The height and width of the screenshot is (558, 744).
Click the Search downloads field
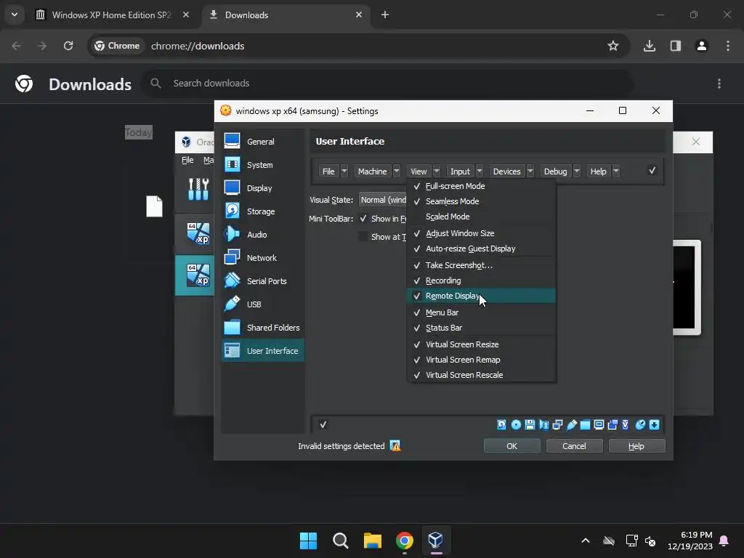pyautogui.click(x=388, y=83)
